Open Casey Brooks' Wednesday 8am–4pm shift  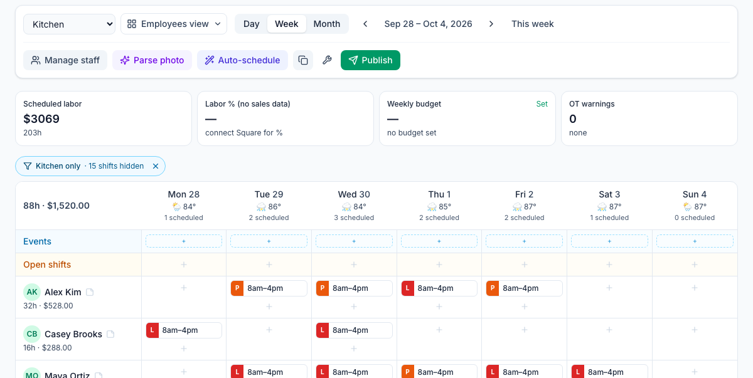(x=354, y=330)
